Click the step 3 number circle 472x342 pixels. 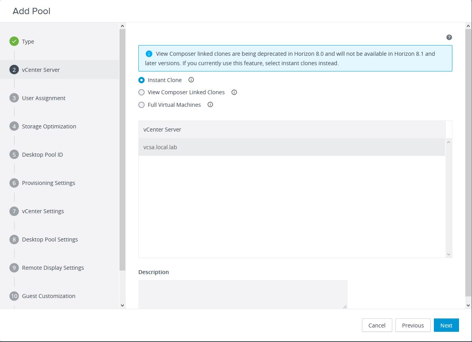pos(14,98)
